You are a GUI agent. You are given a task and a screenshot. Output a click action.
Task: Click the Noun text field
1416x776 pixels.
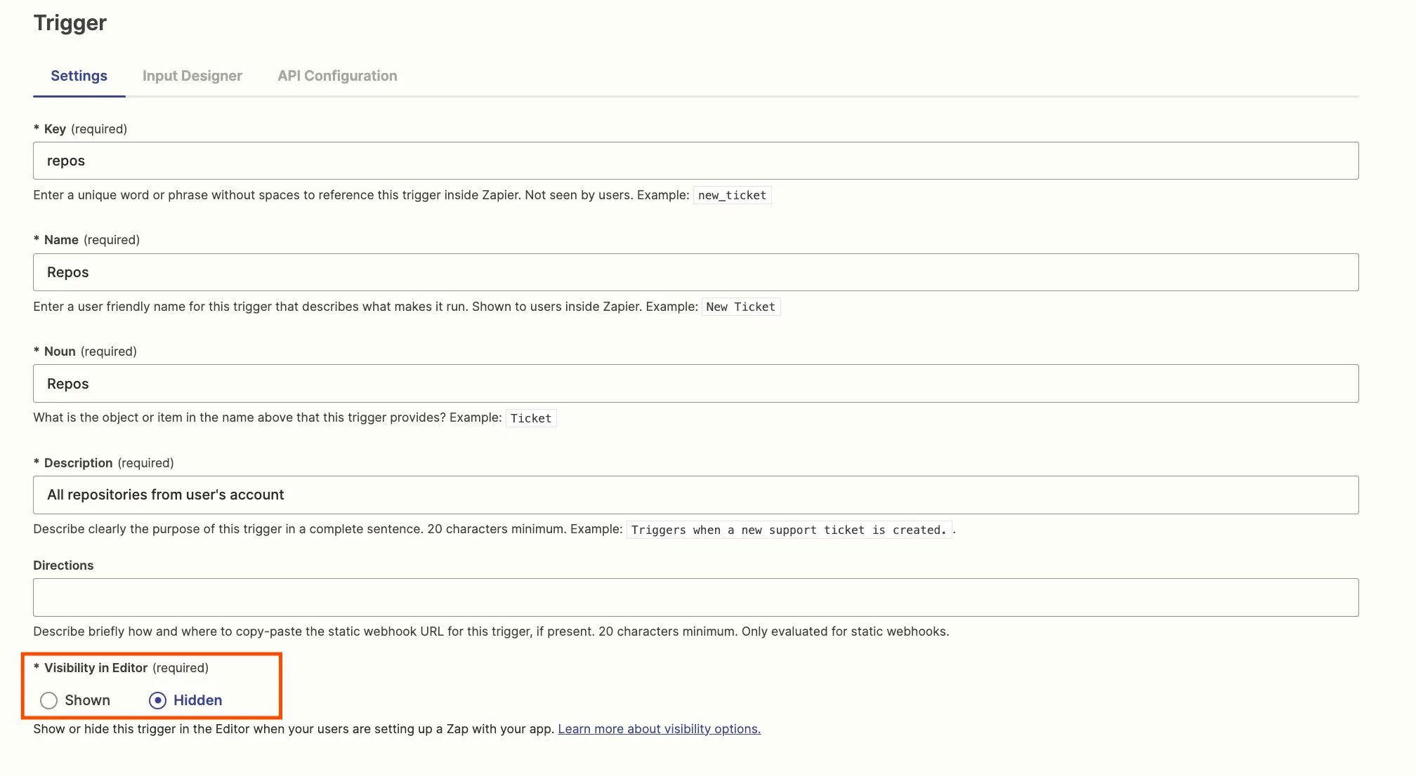(x=695, y=384)
